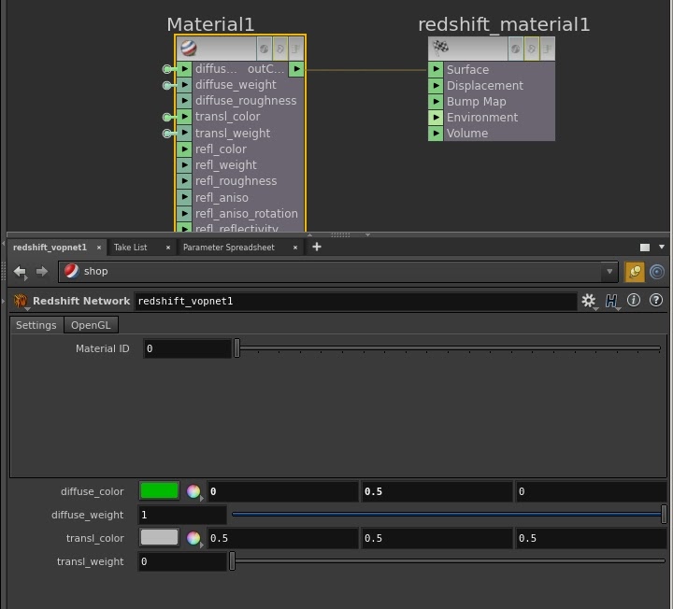
Task: Go back with the left arrow navigation button
Action: click(x=21, y=272)
